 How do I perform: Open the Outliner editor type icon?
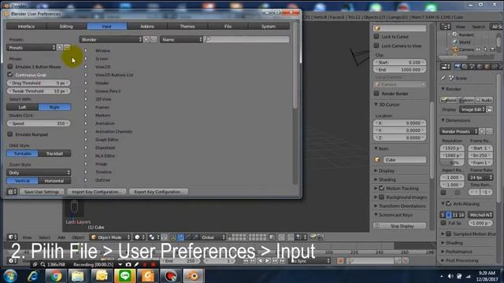[445, 27]
